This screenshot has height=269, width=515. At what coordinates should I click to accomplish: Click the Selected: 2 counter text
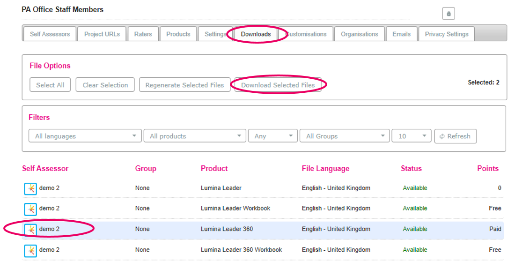tap(484, 82)
